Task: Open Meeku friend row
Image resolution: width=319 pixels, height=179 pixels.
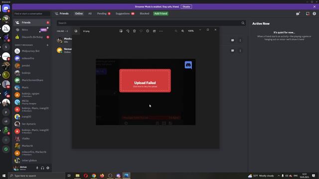Action: pos(151,40)
